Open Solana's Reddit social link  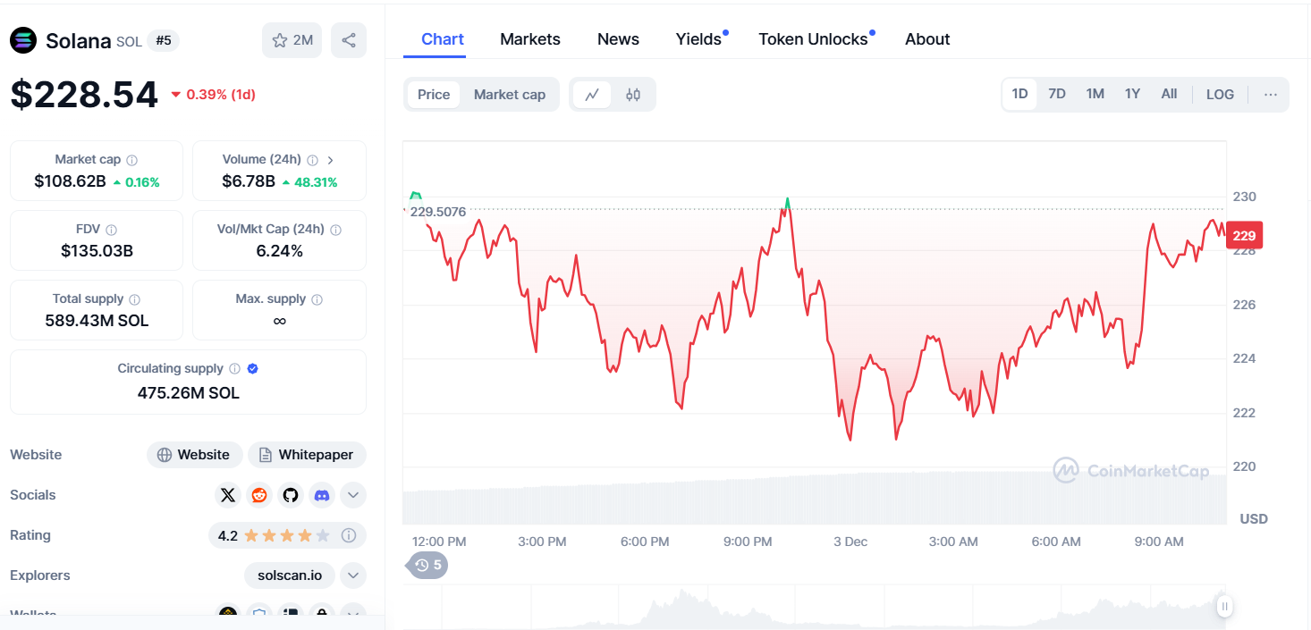(x=259, y=495)
